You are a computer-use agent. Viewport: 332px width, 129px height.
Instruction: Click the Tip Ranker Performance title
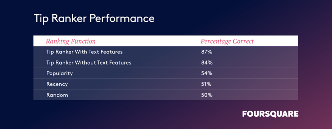94,19
